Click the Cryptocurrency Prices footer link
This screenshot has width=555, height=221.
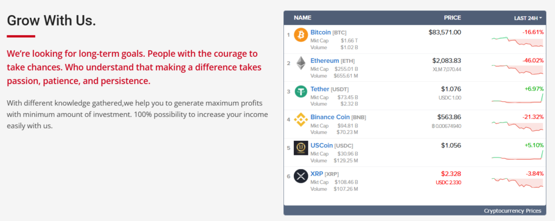click(x=512, y=211)
